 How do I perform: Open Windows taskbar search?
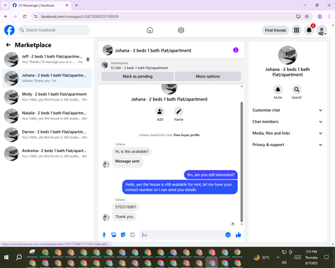19,257
